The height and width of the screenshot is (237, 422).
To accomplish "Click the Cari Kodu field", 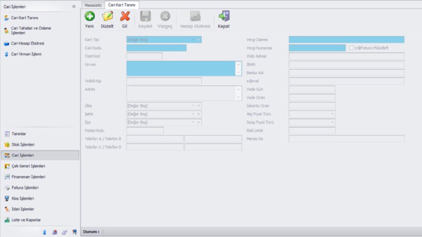I will [156, 48].
